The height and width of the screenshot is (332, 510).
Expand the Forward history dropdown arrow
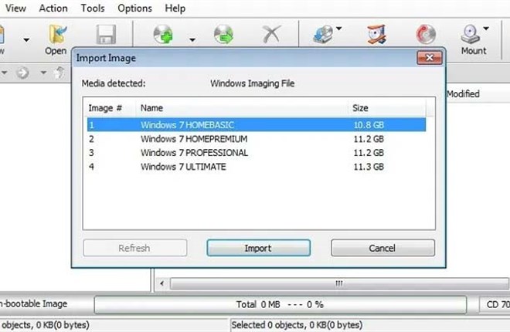pyautogui.click(x=43, y=73)
